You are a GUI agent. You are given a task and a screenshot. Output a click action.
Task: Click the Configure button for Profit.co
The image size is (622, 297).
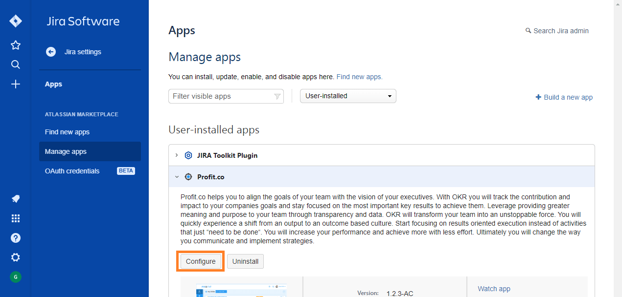click(201, 261)
